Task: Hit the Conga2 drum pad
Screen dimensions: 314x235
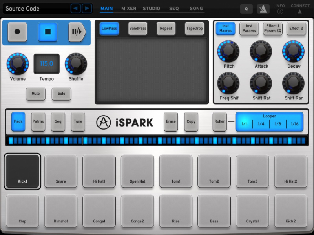Action: pos(137,211)
